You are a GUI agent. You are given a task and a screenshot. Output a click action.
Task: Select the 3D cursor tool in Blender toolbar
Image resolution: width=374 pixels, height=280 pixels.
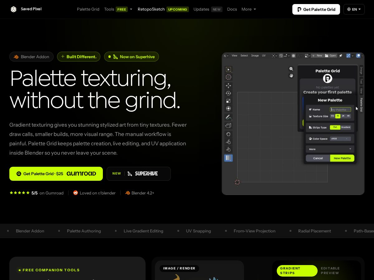(228, 77)
